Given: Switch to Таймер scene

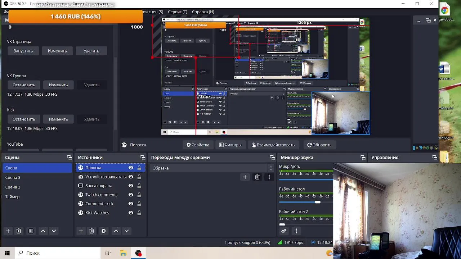Looking at the screenshot, I should [x=37, y=197].
